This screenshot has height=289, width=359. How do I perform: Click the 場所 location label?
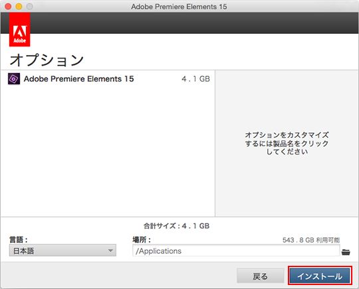(142, 240)
